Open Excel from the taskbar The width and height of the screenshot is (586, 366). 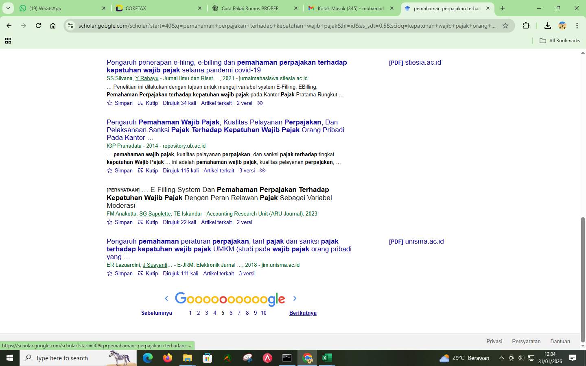coord(327,358)
